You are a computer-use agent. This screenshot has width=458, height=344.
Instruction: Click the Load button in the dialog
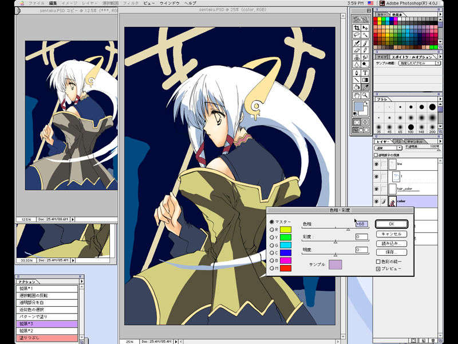392,243
